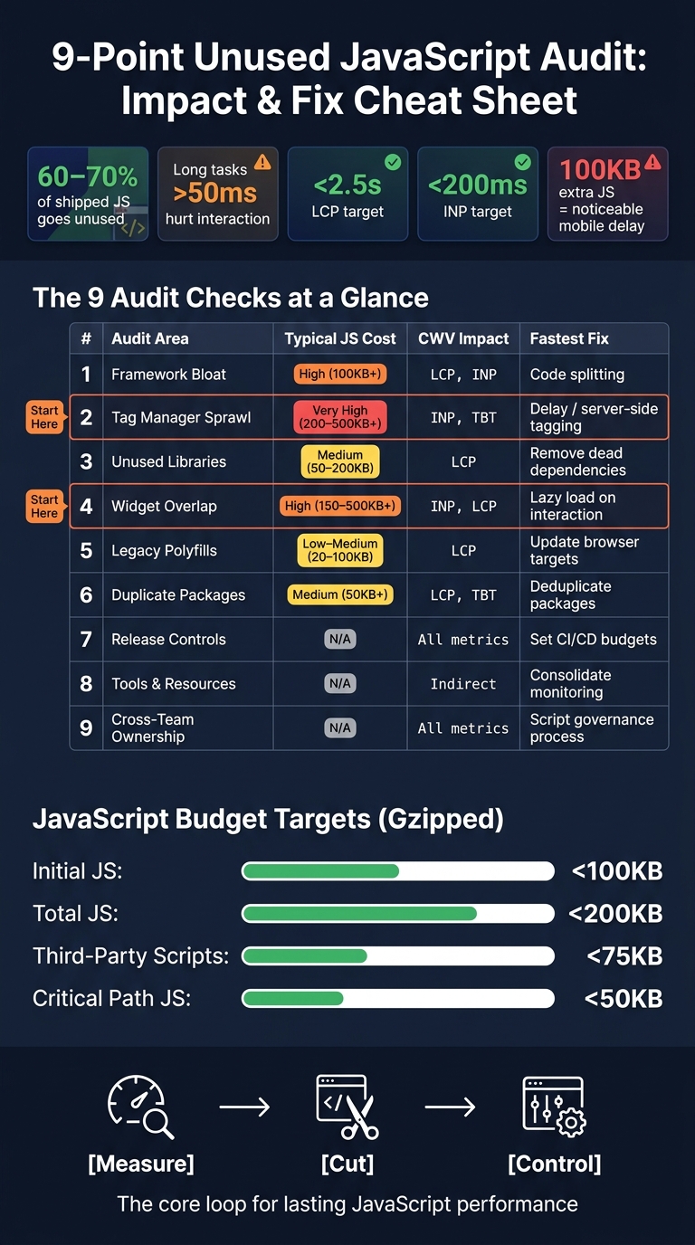Click the Start Here badge beside Tag Manager Sprawl
The height and width of the screenshot is (1245, 695).
[44, 417]
